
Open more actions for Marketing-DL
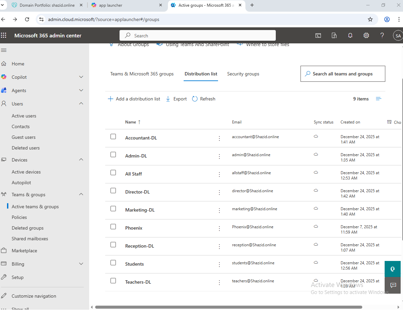(219, 210)
